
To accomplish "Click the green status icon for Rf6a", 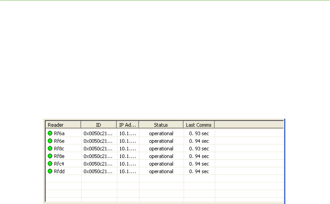I will coord(50,133).
